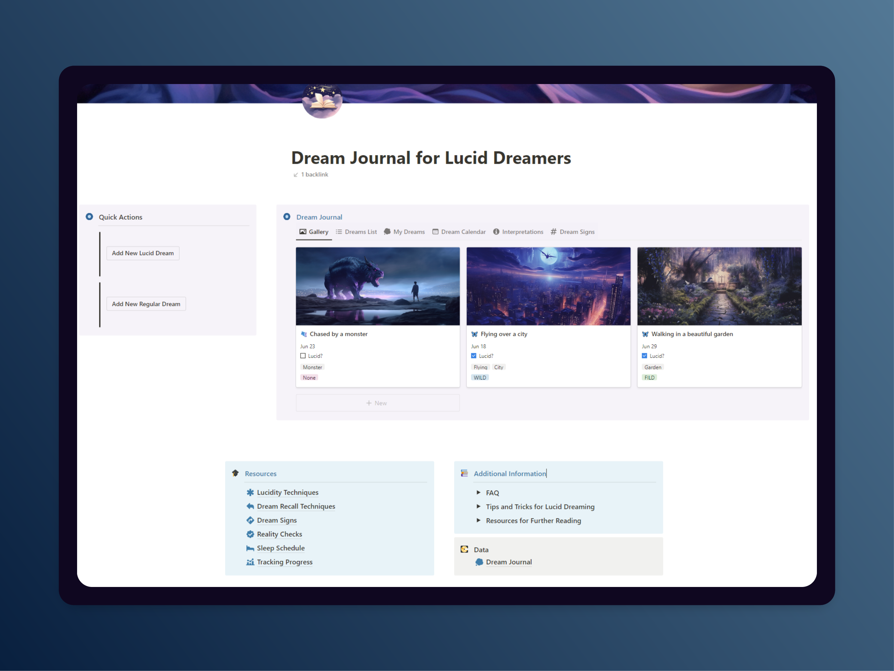
Task: Uncheck Lucid? on Flying over a city
Action: [x=474, y=356]
